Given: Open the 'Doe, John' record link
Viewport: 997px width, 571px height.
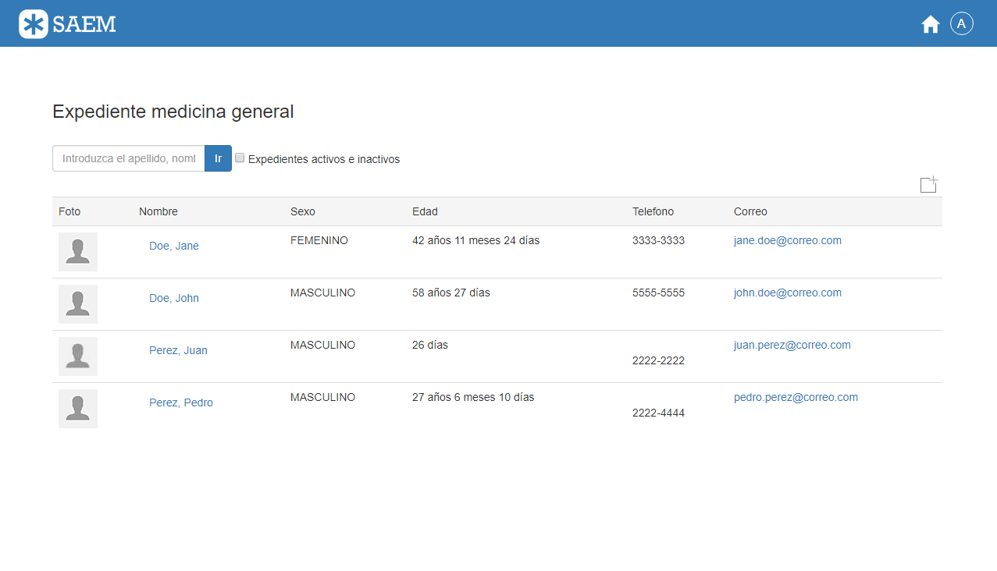Looking at the screenshot, I should (174, 298).
